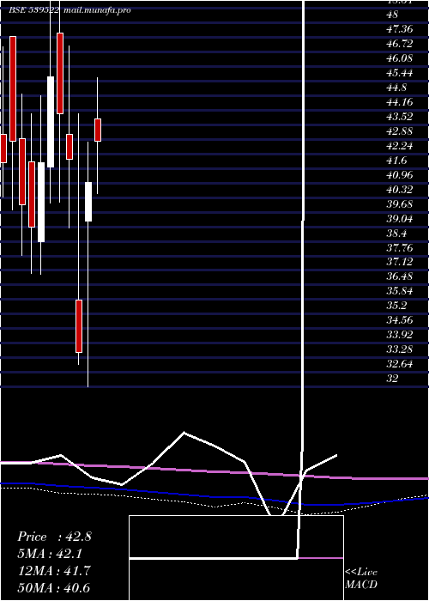
Task: Click the 39.68 price axis label
Action: point(400,204)
